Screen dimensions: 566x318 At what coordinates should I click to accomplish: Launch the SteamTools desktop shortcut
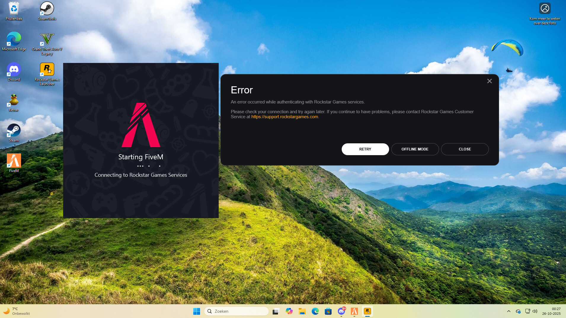[47, 11]
